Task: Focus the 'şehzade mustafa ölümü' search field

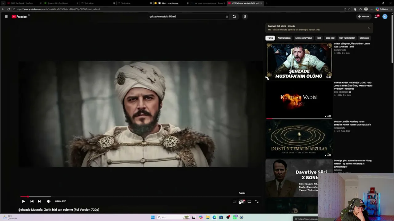Action: 186,17
